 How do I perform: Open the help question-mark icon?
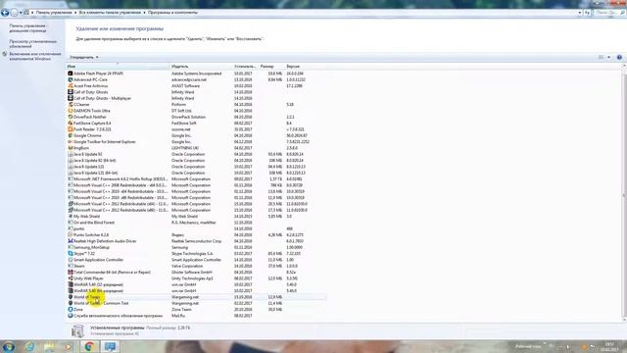(619, 57)
